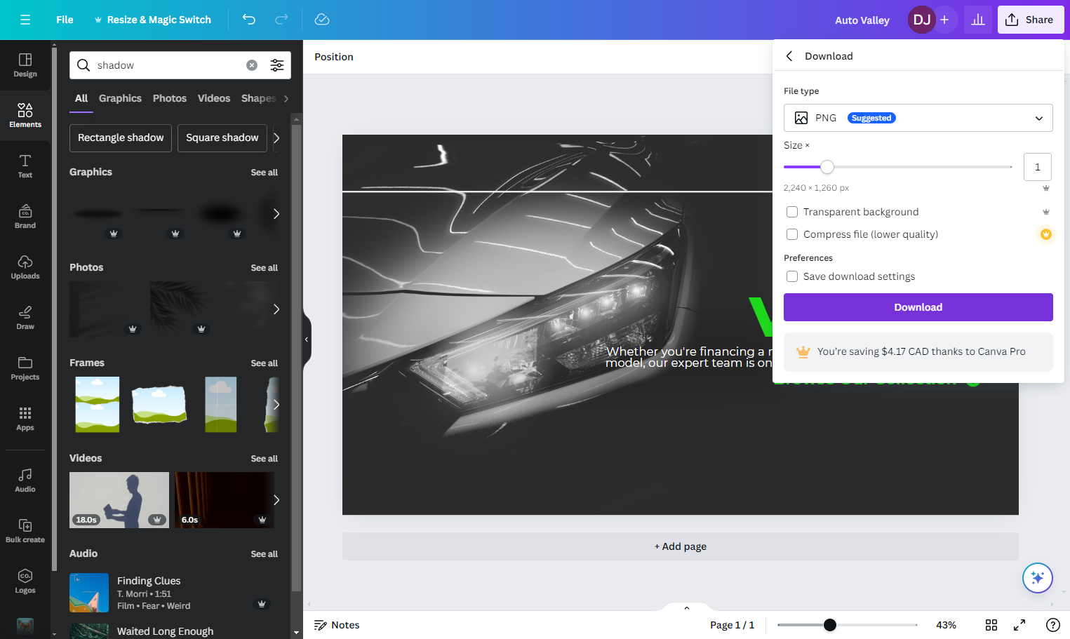This screenshot has width=1070, height=639.
Task: Collapse the side panel with handle
Action: point(307,339)
